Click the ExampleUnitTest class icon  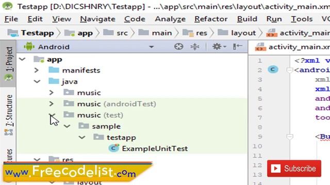pyautogui.click(x=114, y=148)
